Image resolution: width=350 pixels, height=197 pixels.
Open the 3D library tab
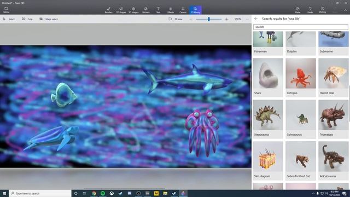click(195, 10)
